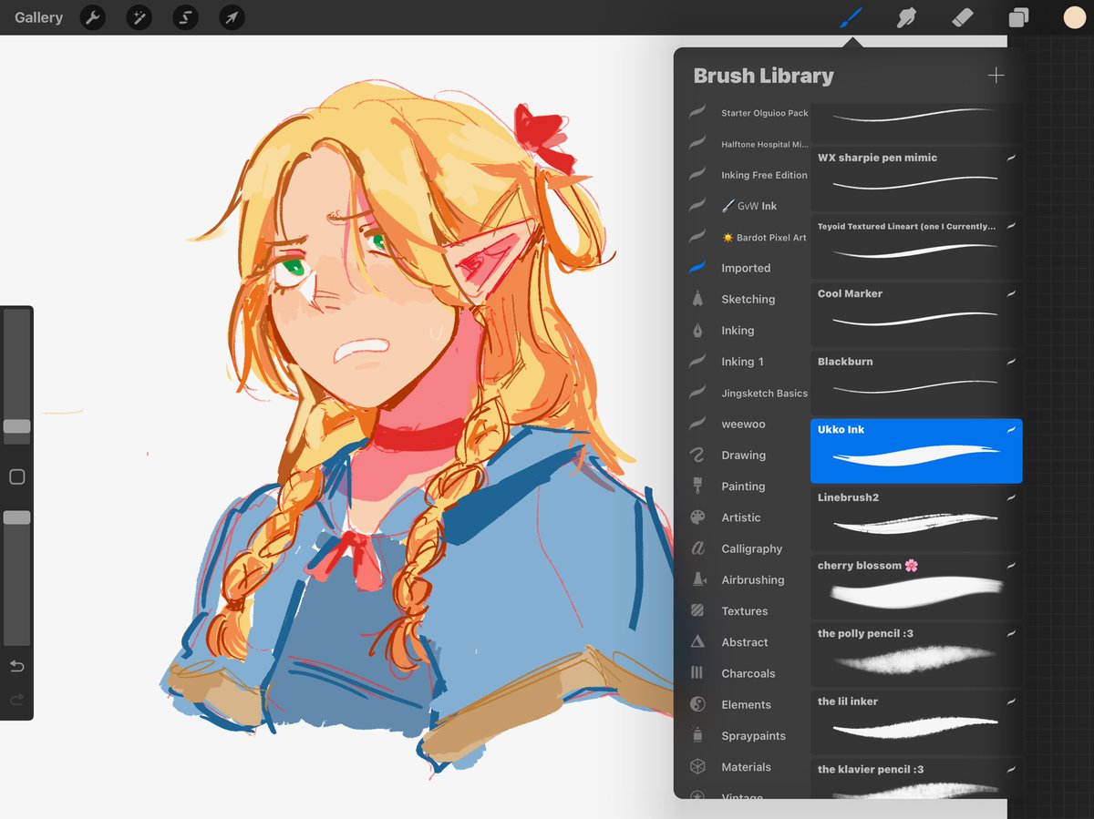Choose the Blackburn brush

(916, 383)
